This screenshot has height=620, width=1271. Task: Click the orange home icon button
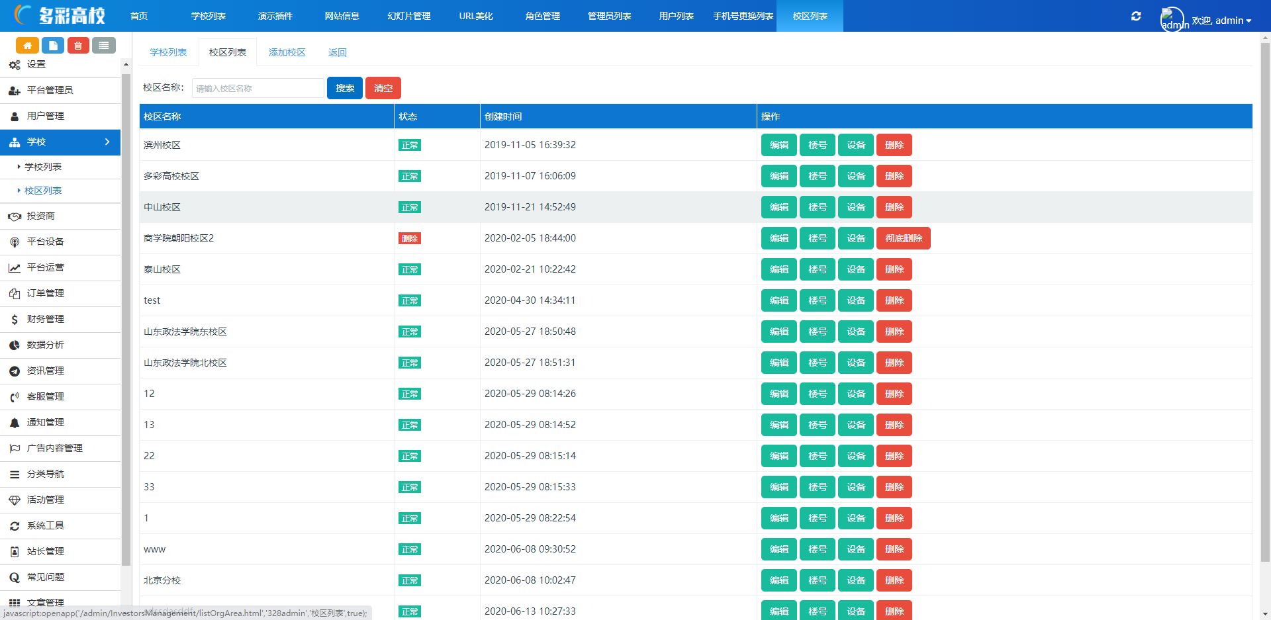click(x=27, y=45)
